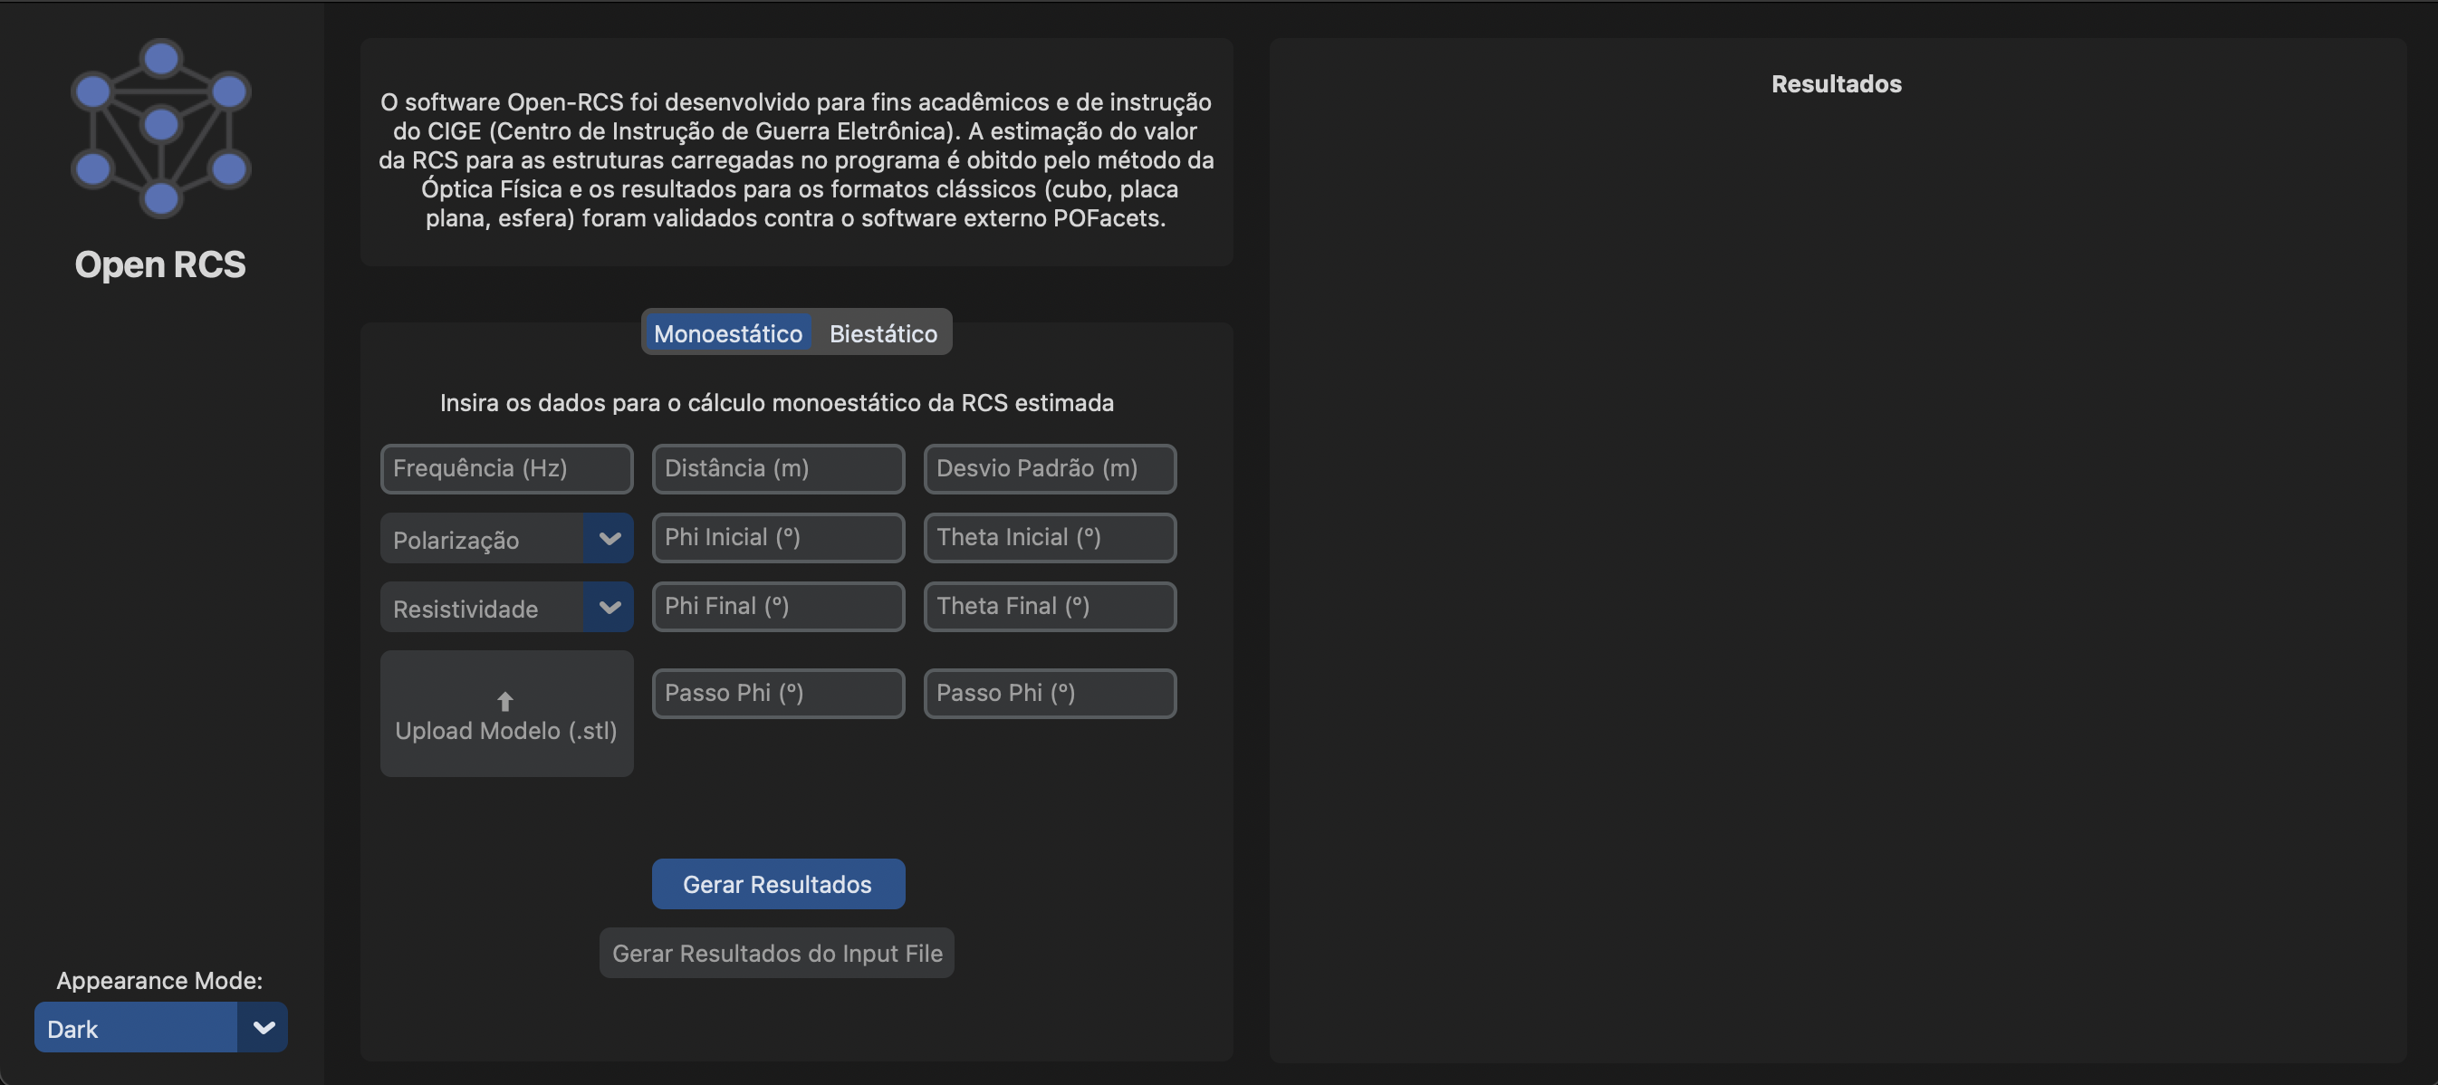
Task: Select the Theta Final (°) input
Action: (1050, 607)
